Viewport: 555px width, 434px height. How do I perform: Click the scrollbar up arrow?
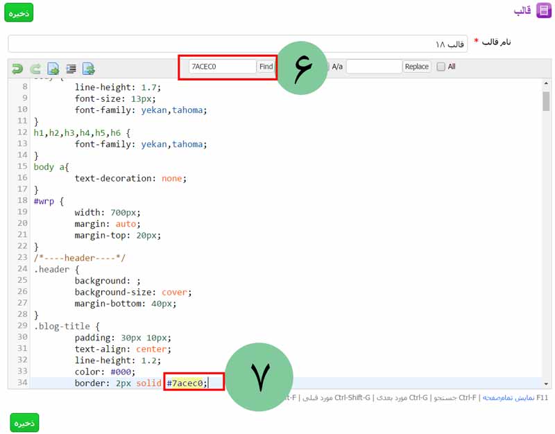pos(546,83)
